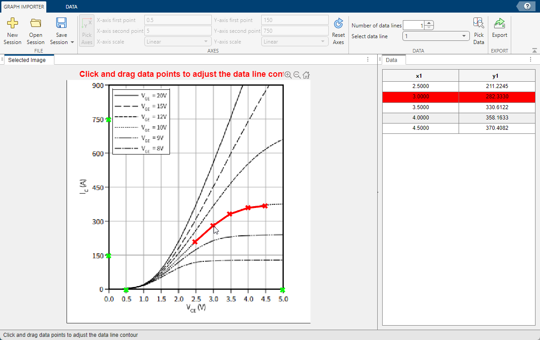The image size is (540, 340).
Task: Collapse the toolstrip ribbon
Action: pos(534,50)
